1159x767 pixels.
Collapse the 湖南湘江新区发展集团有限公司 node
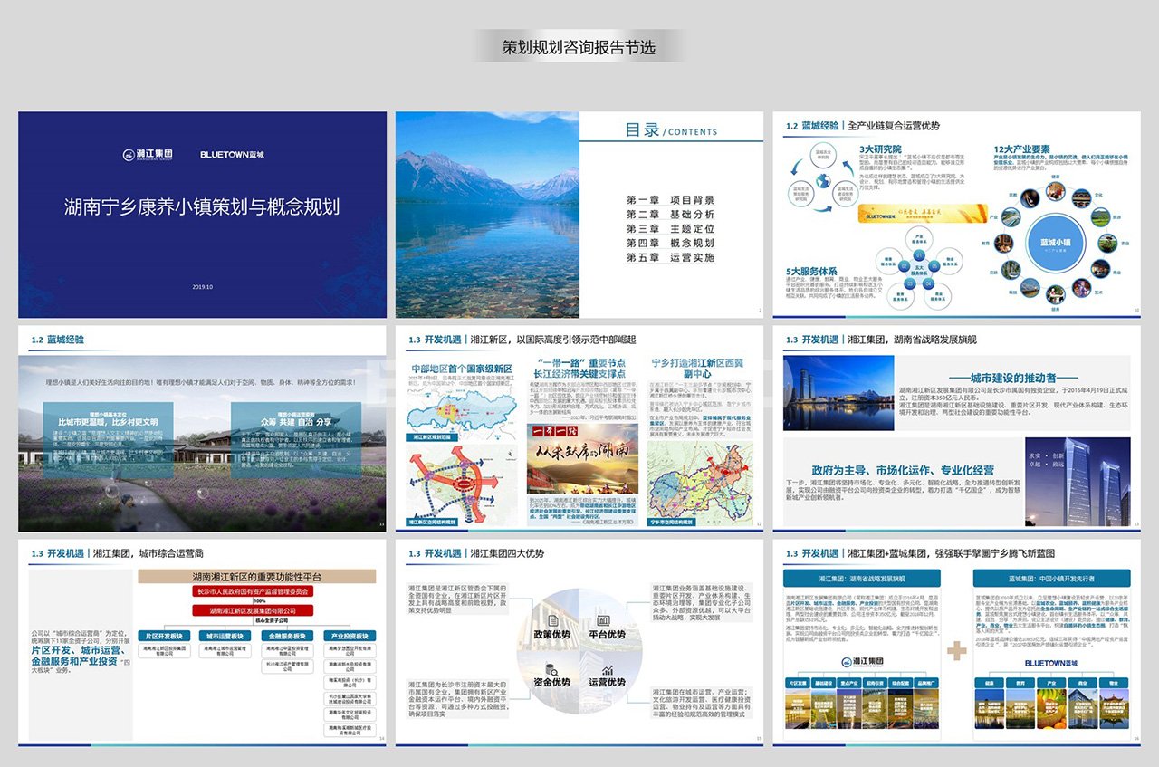[253, 610]
